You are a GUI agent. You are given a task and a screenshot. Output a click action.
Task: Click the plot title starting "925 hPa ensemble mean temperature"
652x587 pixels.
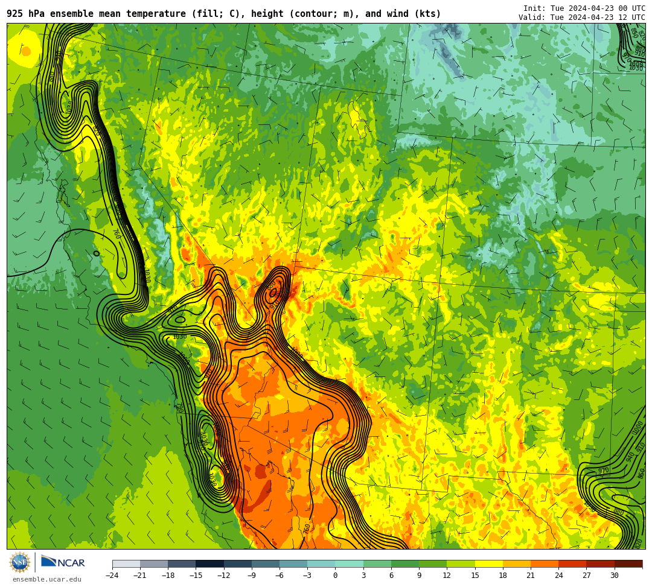(x=224, y=14)
